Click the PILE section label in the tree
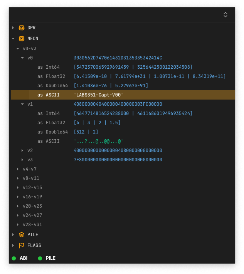 33,235
